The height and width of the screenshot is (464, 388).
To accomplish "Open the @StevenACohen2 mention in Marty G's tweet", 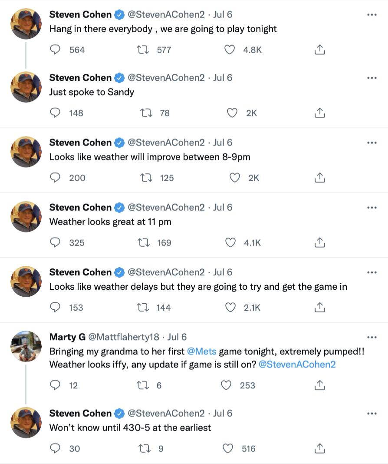I will 297,365.
